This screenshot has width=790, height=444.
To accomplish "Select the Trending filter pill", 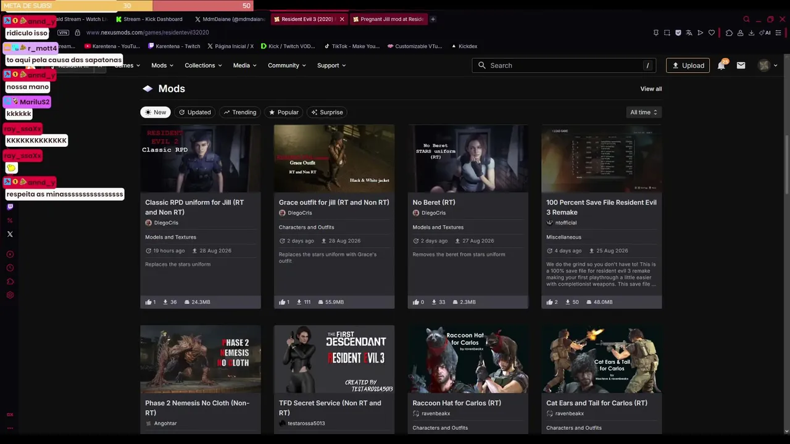I will click(x=239, y=112).
